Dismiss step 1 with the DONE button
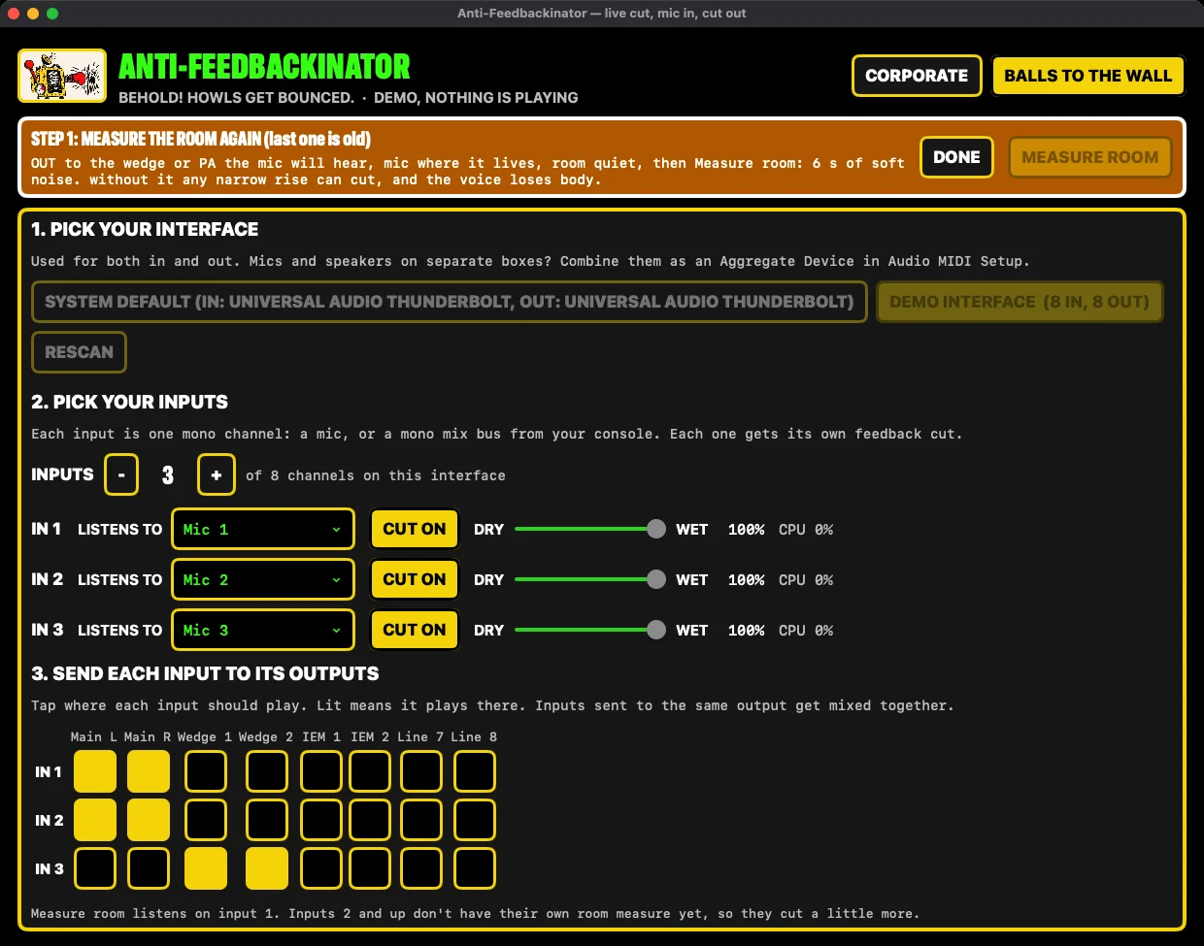 (956, 157)
